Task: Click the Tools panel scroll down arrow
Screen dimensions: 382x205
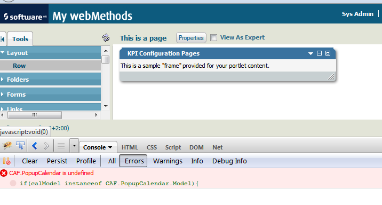Action: (x=106, y=106)
